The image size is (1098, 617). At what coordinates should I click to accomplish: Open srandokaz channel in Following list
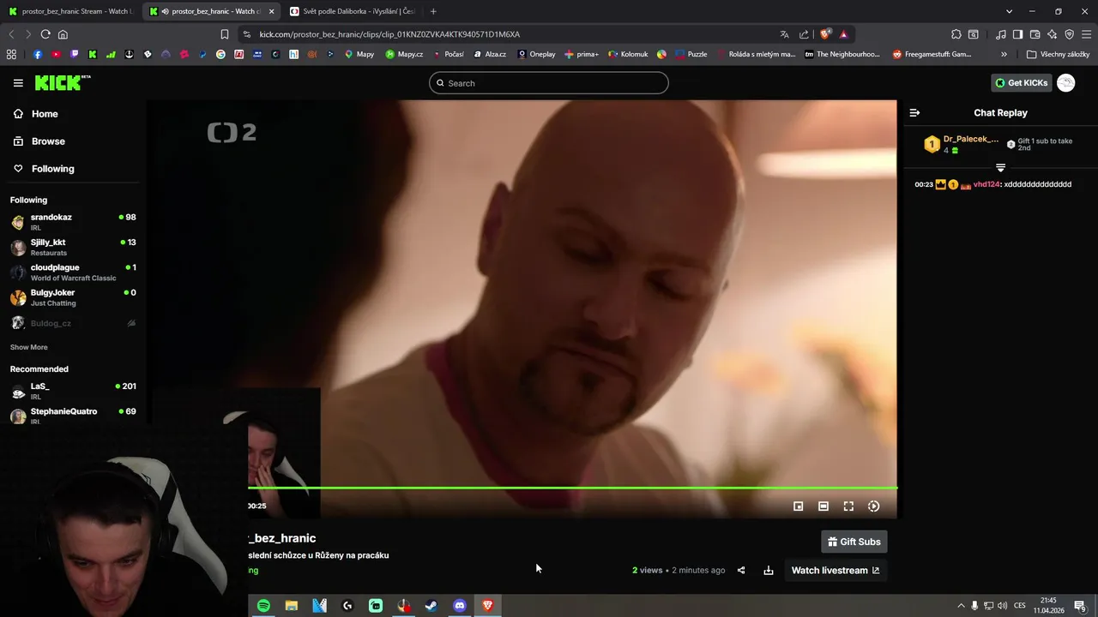click(x=73, y=222)
